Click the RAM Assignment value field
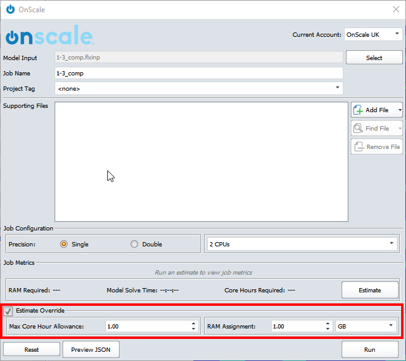The width and height of the screenshot is (406, 361). 298,326
